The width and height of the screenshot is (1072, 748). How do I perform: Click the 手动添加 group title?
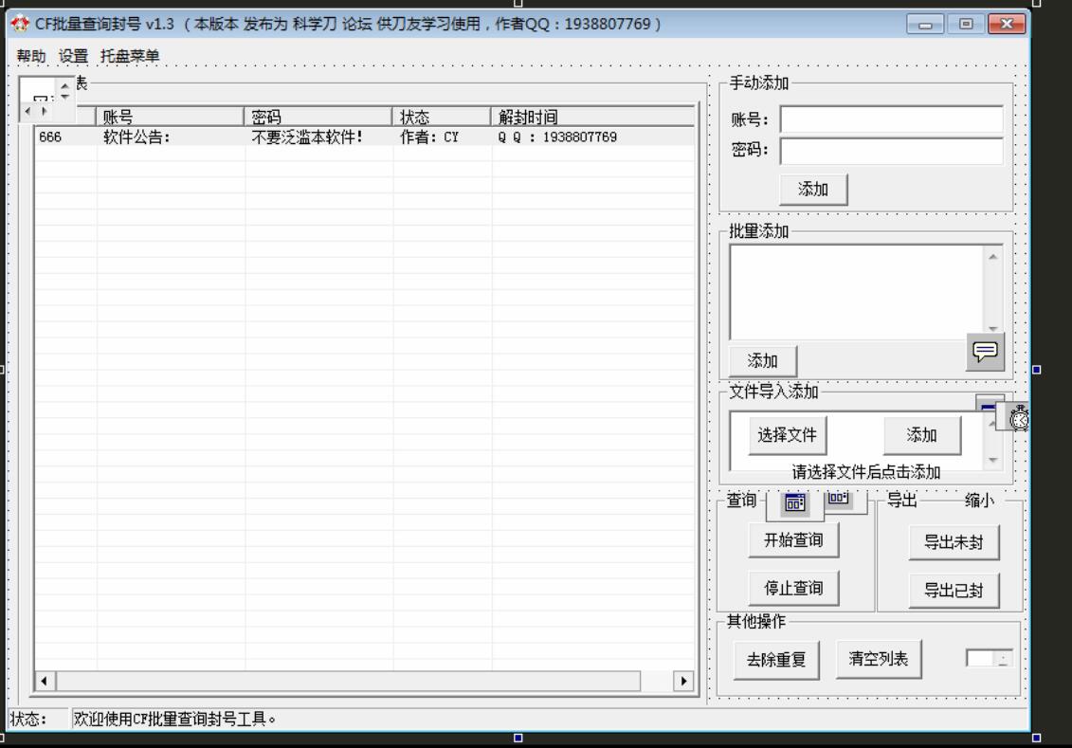tap(759, 83)
